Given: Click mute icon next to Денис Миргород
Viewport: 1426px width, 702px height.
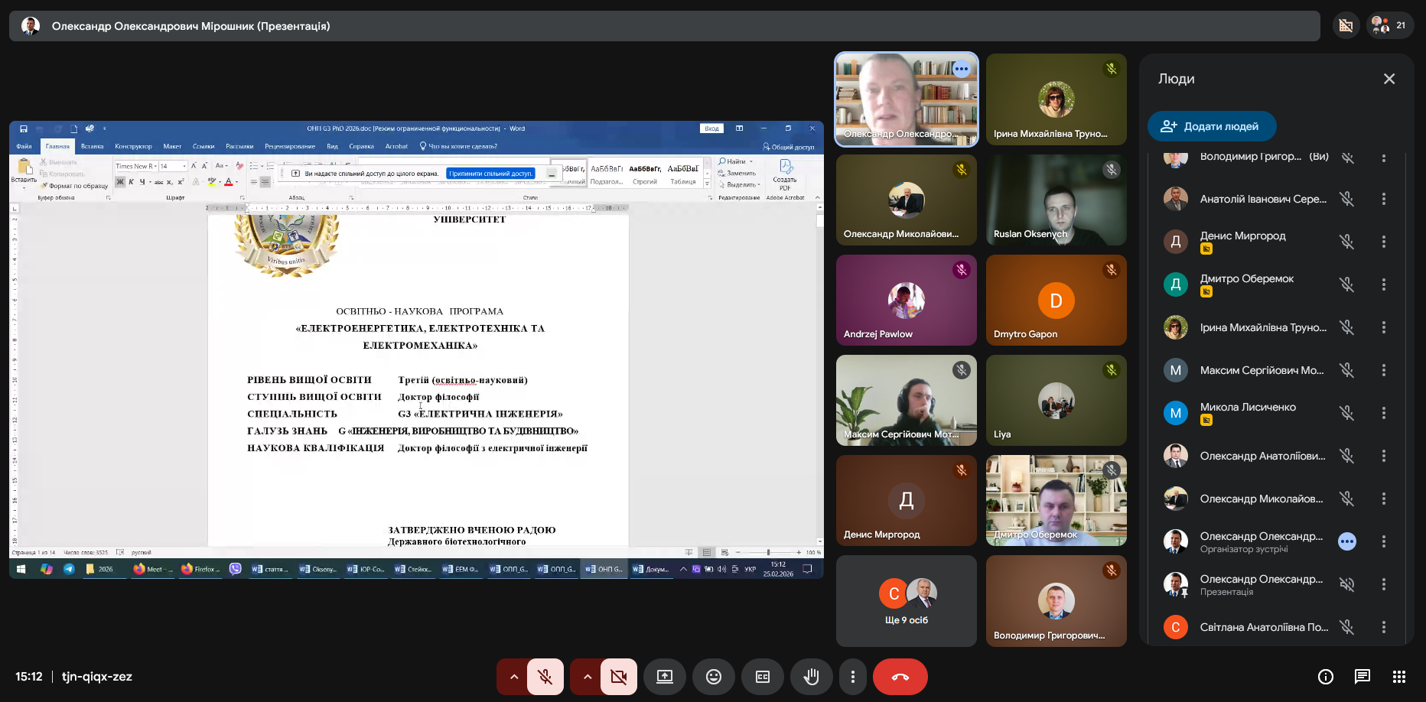Looking at the screenshot, I should (1347, 242).
